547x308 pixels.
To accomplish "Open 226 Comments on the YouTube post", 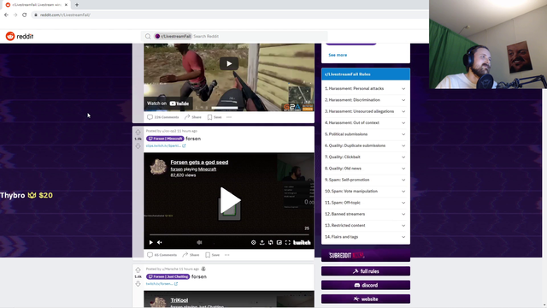I will click(163, 117).
